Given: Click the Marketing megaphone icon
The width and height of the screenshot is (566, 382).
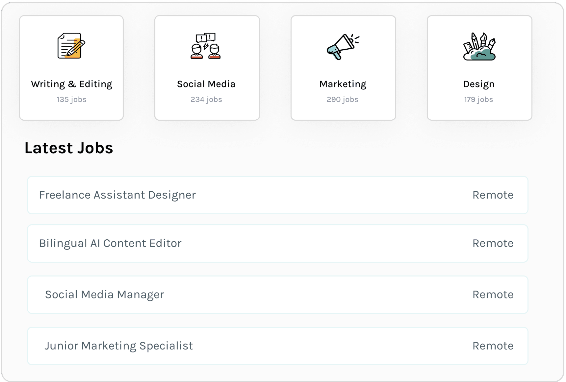Looking at the screenshot, I should coord(343,46).
